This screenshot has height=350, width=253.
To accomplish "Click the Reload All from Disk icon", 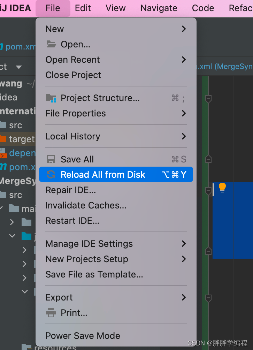I will (51, 175).
